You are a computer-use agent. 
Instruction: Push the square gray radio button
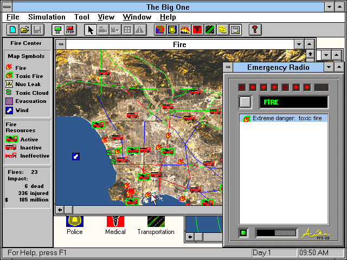[x=245, y=102]
